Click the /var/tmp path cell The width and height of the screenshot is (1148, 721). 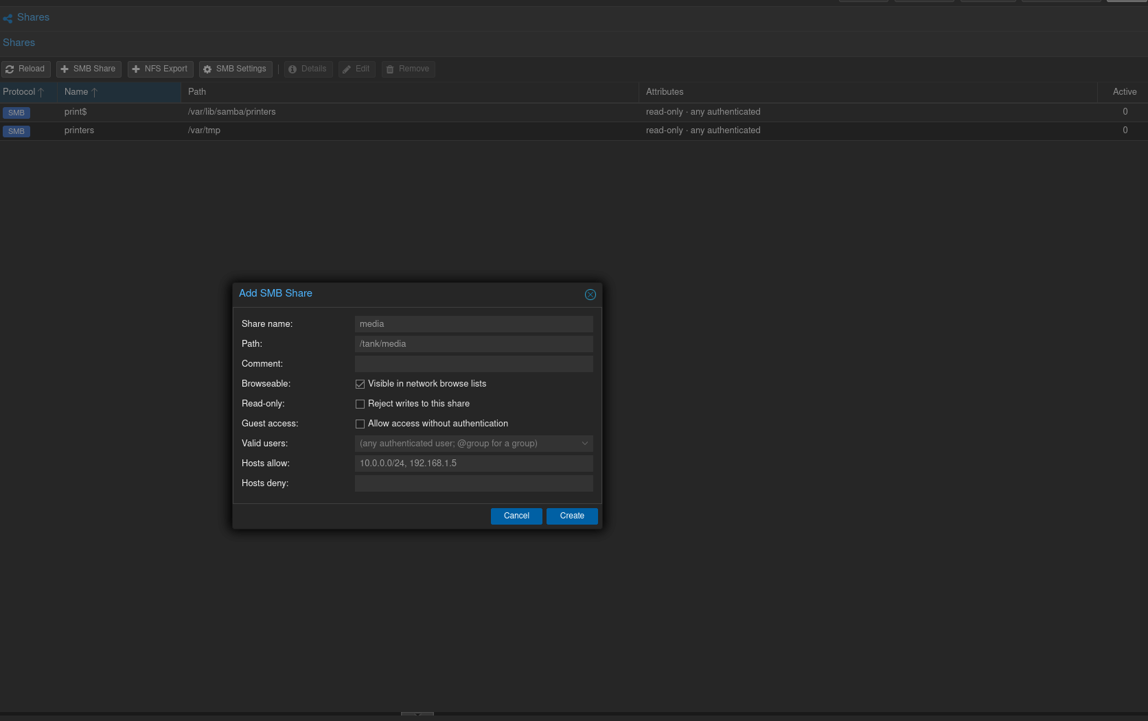click(x=204, y=130)
